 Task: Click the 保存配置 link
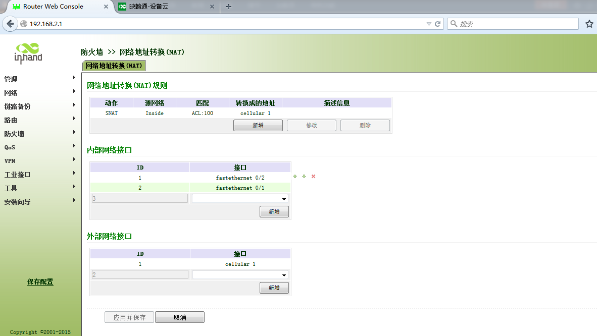[40, 282]
